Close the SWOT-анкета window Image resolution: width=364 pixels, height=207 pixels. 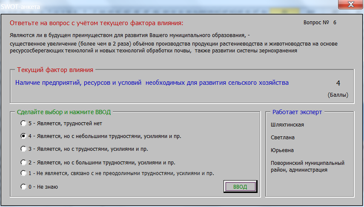pyautogui.click(x=351, y=4)
